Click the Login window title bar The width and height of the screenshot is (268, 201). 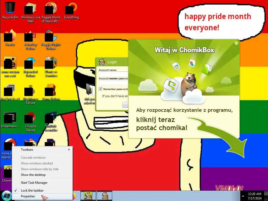pyautogui.click(x=112, y=62)
